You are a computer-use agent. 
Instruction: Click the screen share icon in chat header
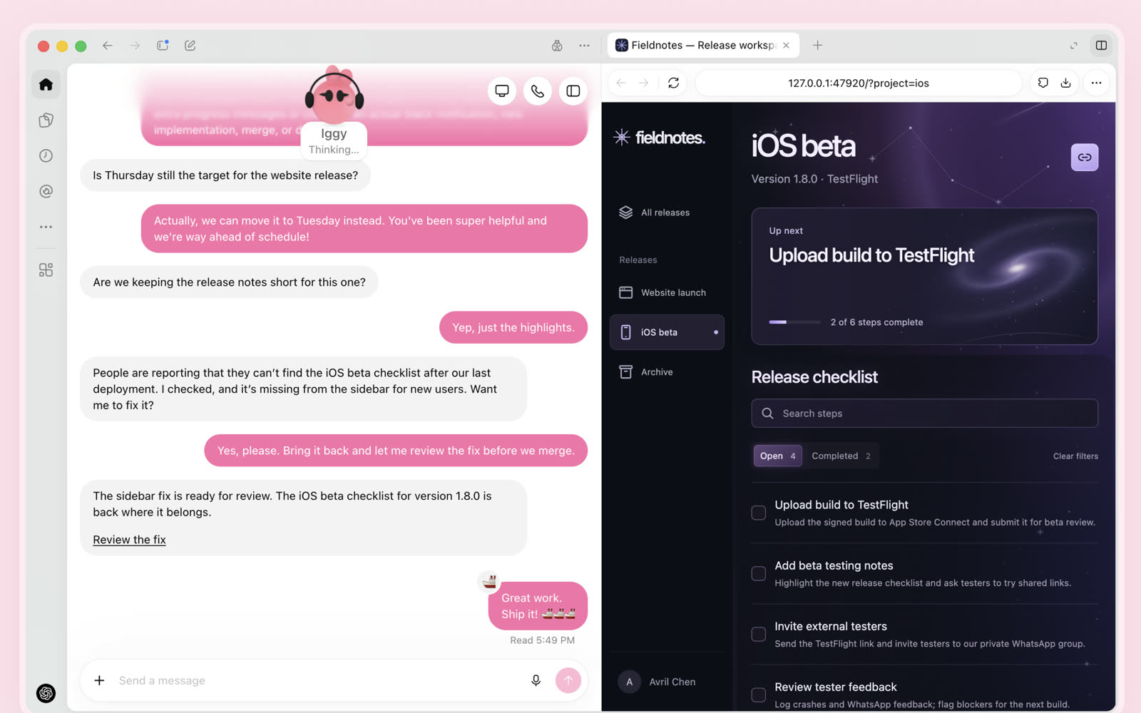pyautogui.click(x=502, y=91)
